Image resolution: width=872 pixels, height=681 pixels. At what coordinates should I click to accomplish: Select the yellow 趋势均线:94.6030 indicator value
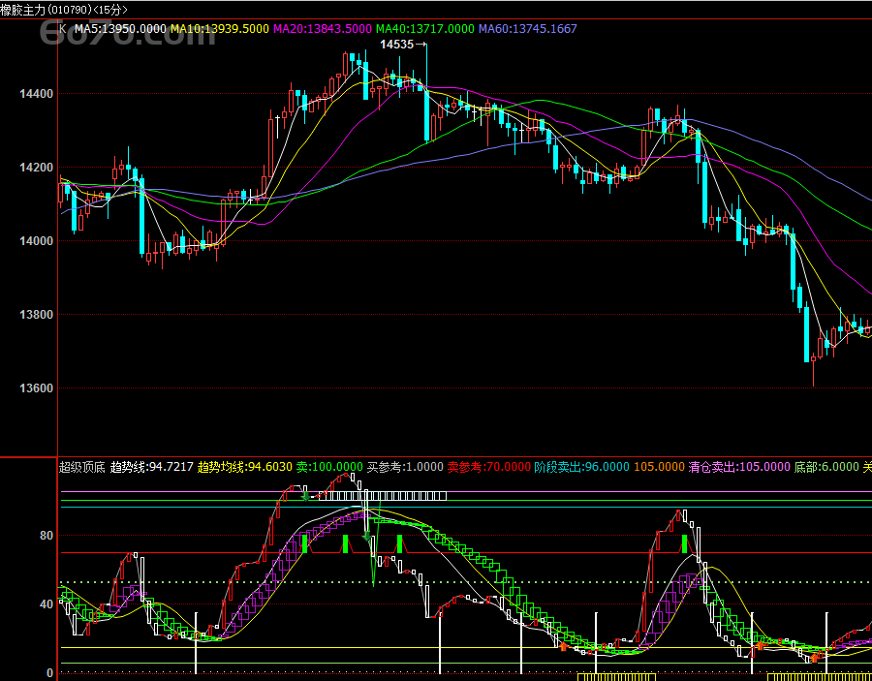click(x=245, y=467)
